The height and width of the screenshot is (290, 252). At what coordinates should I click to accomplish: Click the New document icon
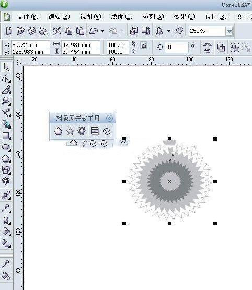point(9,31)
